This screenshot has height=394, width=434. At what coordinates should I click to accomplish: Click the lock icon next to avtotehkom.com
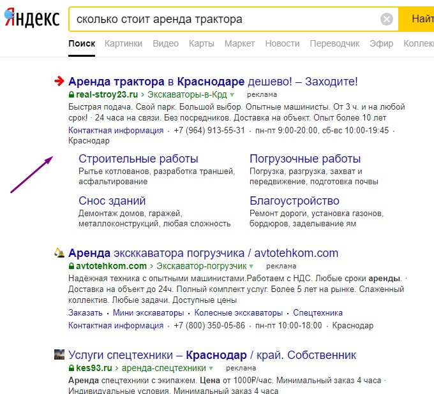(71, 266)
